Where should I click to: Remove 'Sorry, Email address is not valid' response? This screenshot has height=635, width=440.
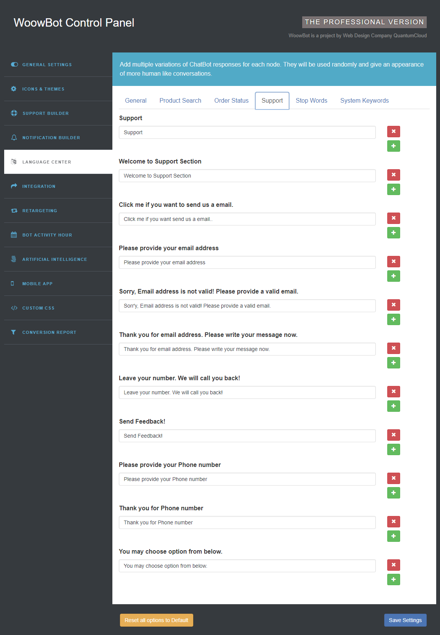point(394,305)
